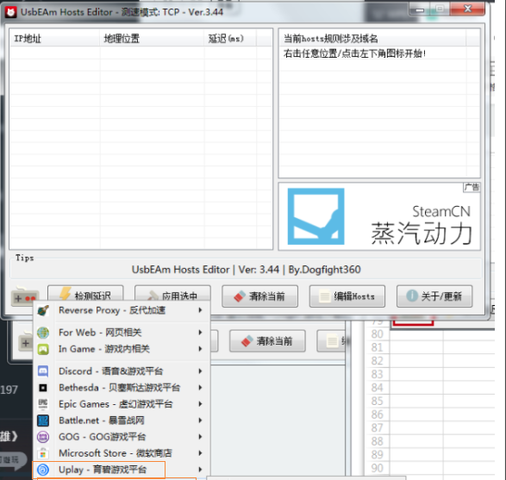Screen dimensions: 506x480
Task: Expand the Reverse Proxy submenu arrow
Action: coord(200,310)
